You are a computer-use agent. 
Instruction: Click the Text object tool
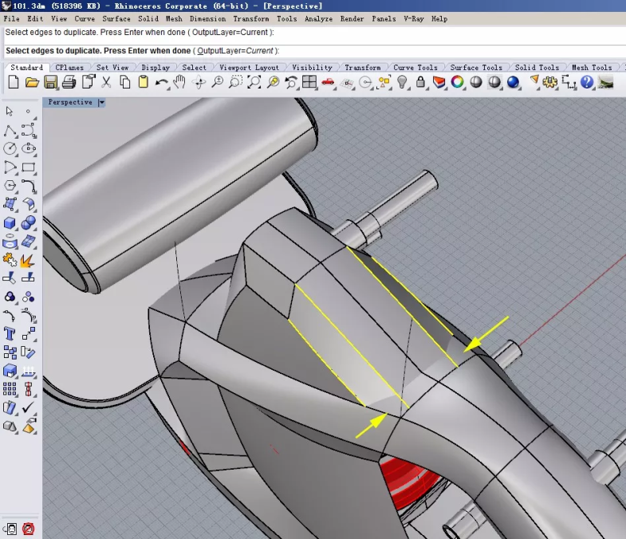click(10, 334)
